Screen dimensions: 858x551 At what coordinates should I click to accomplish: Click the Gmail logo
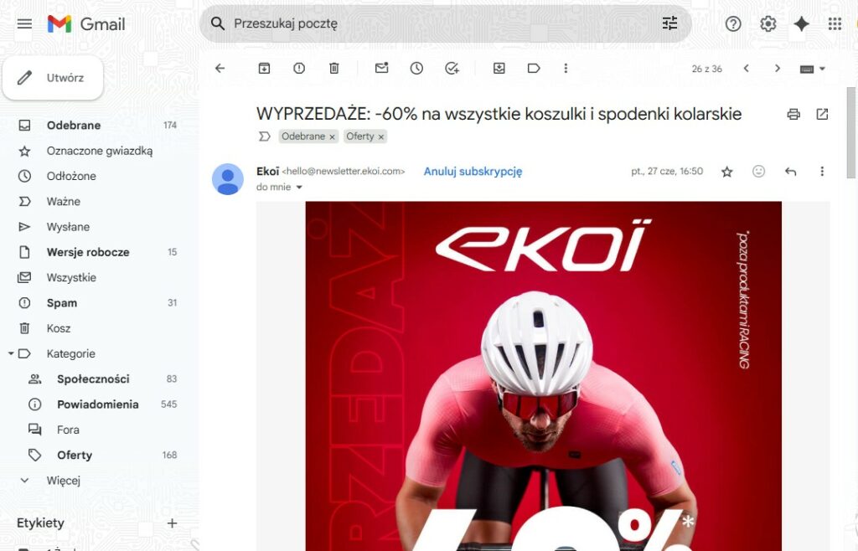(86, 24)
